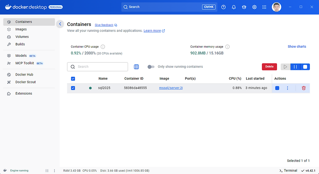Viewport: 319px width, 174px height.
Task: Open Settings gear icon
Action: [x=254, y=7]
